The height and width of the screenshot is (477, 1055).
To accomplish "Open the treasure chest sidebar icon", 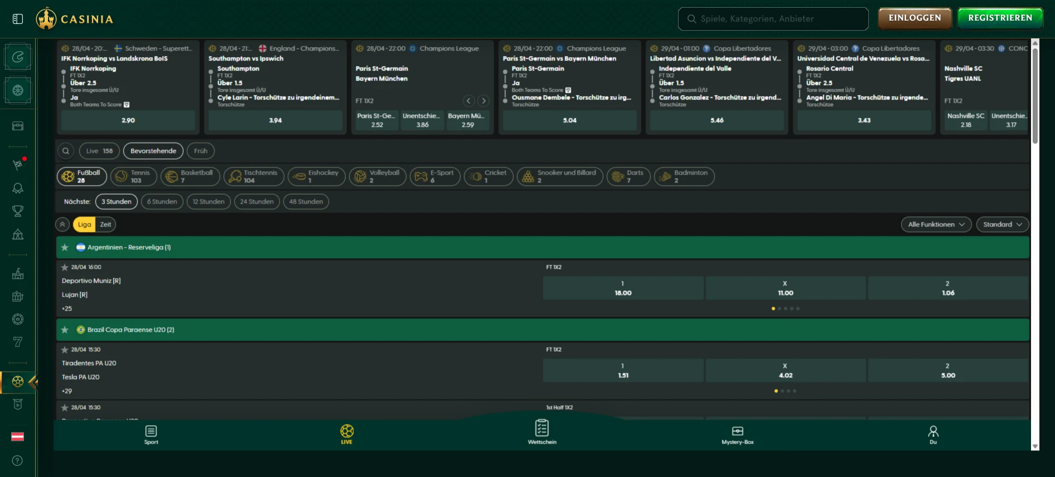I will click(18, 126).
